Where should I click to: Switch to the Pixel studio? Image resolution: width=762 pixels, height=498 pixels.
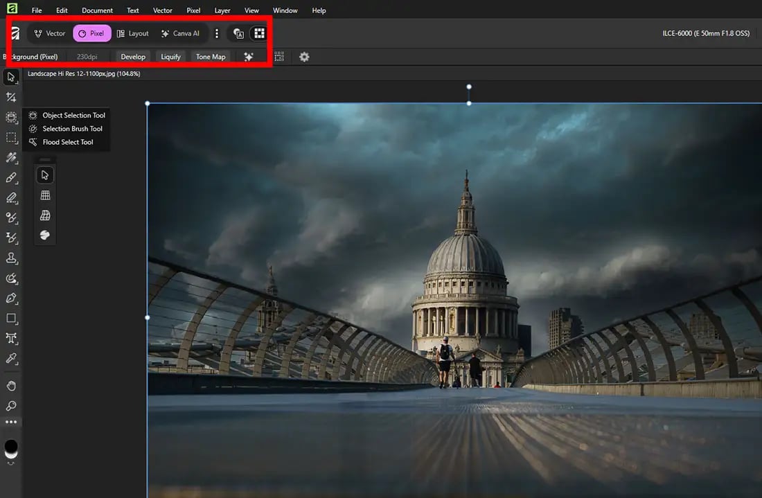click(92, 33)
